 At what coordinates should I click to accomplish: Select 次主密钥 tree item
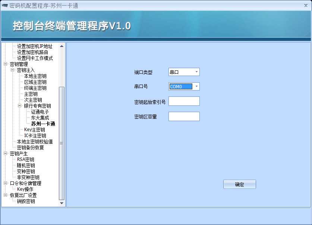pos(33,100)
